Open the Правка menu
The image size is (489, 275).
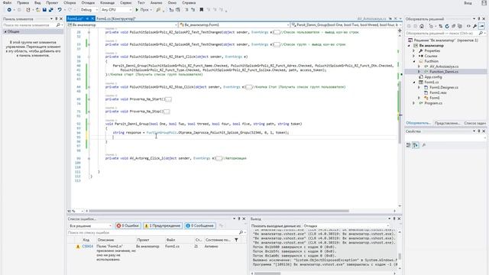coord(23,2)
